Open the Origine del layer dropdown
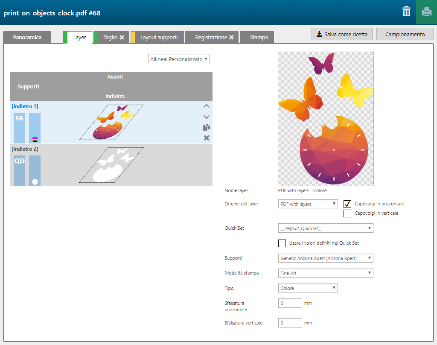This screenshot has height=345, width=437. click(x=308, y=204)
